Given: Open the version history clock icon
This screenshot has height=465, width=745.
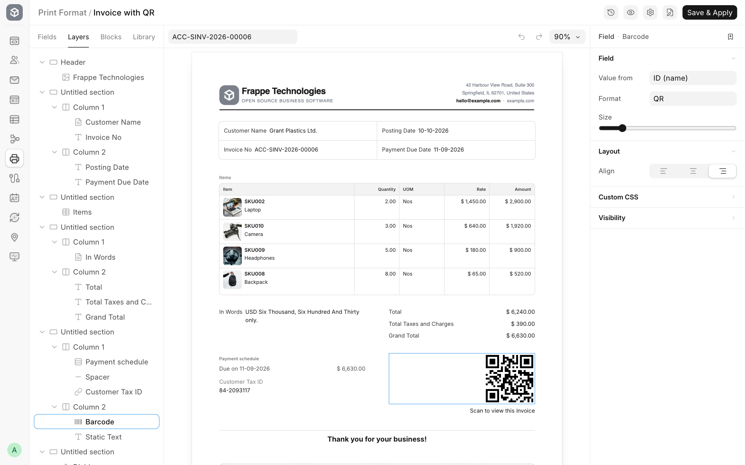Looking at the screenshot, I should 611,12.
